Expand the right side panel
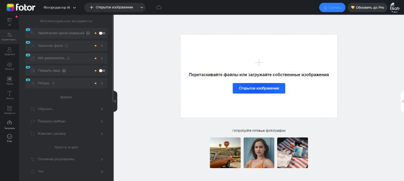 tap(402, 101)
